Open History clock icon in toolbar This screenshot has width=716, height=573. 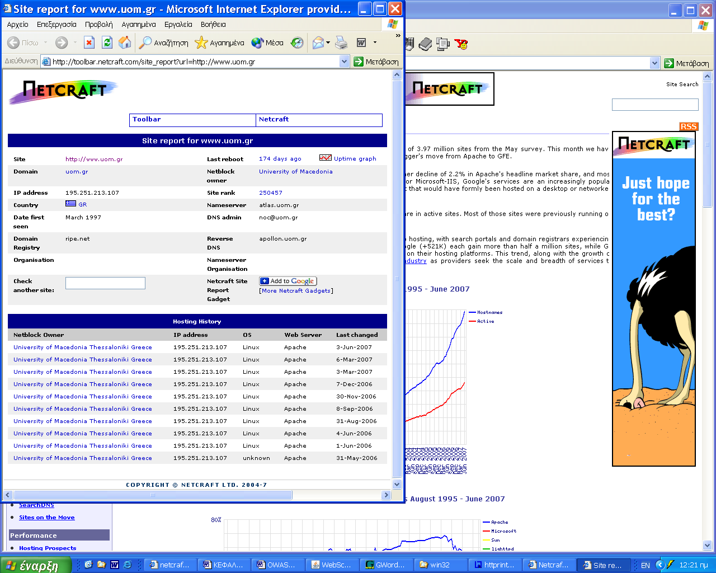pyautogui.click(x=297, y=43)
